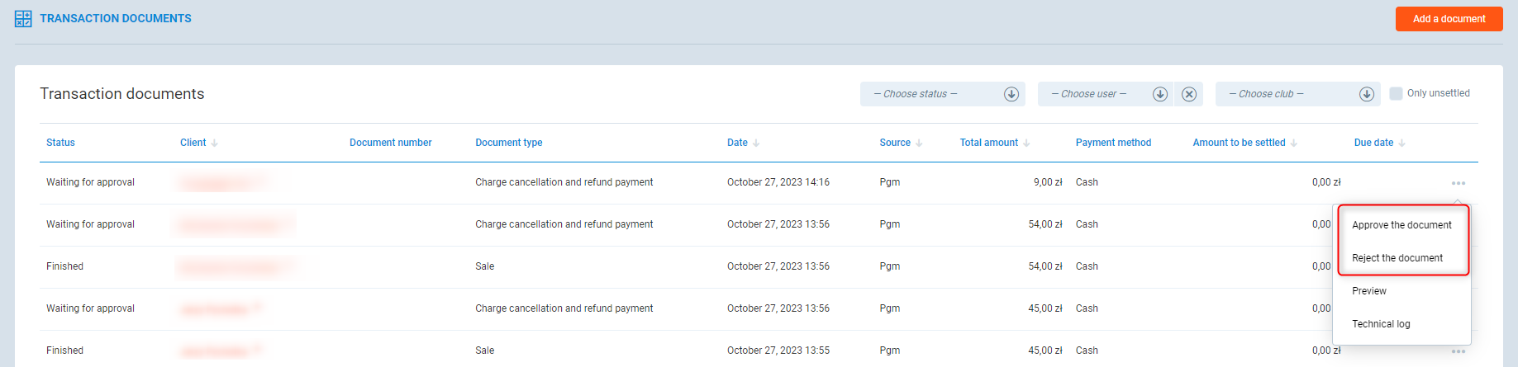Viewport: 1518px width, 367px height.
Task: Clear the user filter with X icon
Action: tap(1189, 94)
